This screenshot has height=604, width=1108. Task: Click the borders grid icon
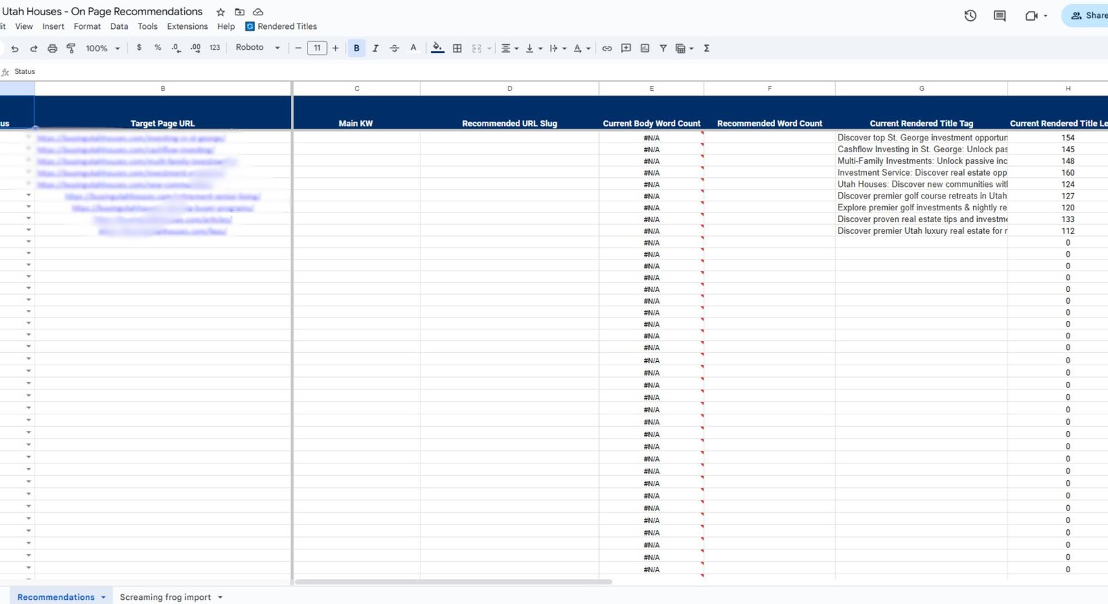point(457,48)
